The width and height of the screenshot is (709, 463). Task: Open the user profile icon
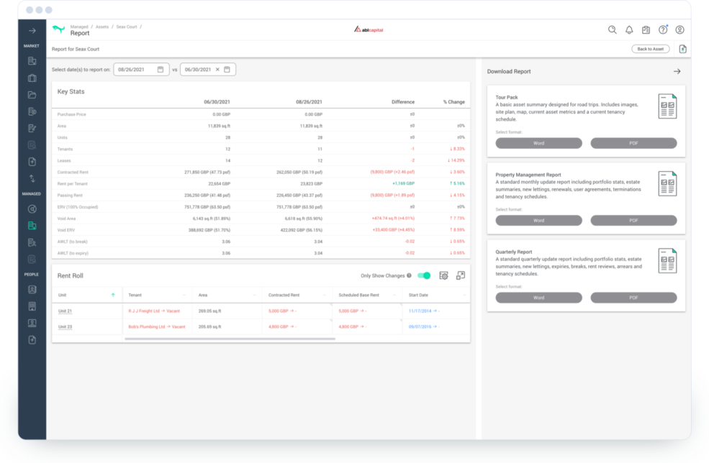point(679,29)
